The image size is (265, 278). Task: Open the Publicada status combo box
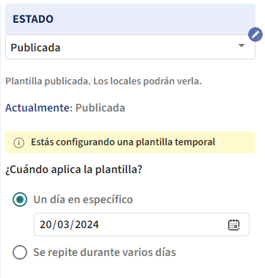(x=130, y=47)
